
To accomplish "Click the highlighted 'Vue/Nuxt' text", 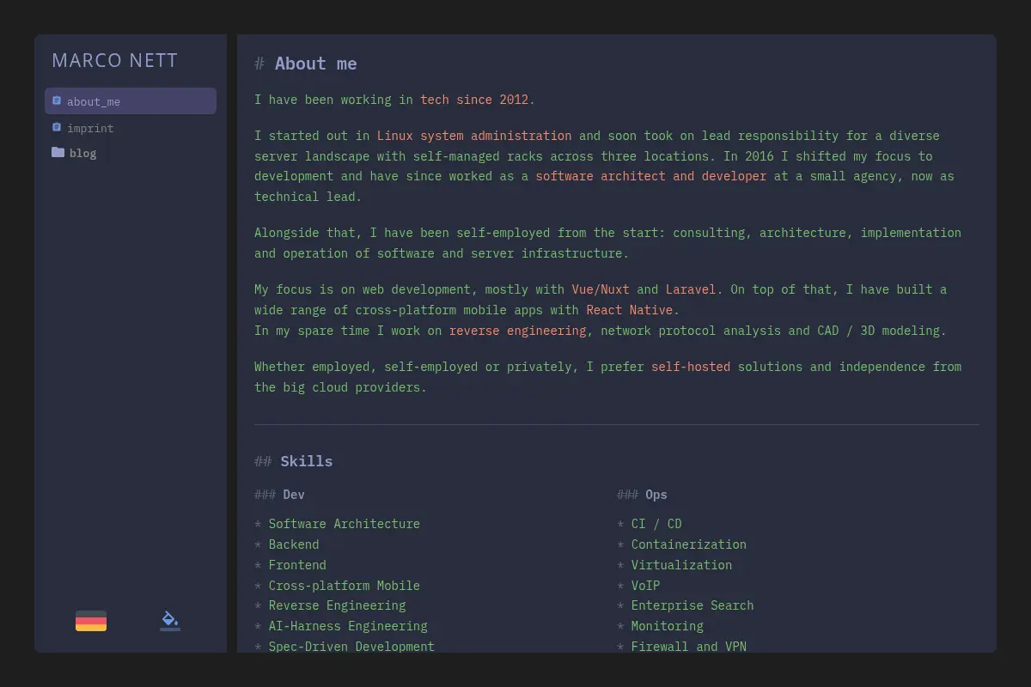I will tap(601, 289).
